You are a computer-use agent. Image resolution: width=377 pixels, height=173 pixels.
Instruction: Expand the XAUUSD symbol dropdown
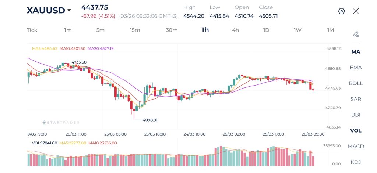[69, 11]
